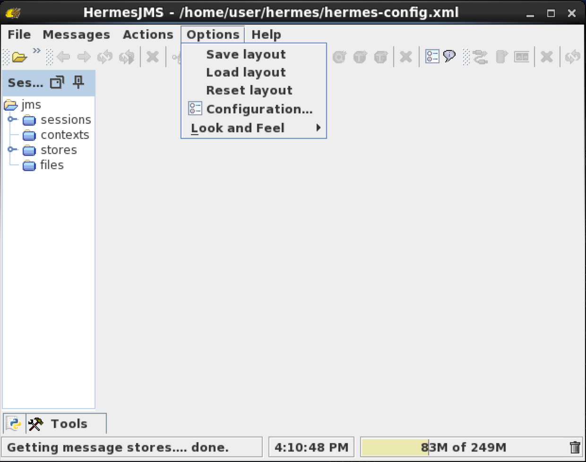Select the contexts tree item label

(x=65, y=135)
